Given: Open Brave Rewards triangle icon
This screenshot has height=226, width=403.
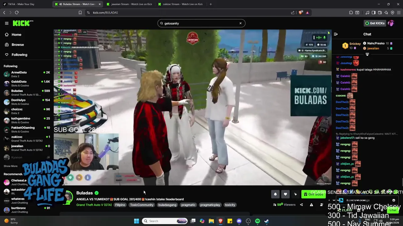Looking at the screenshot, I should point(307,13).
